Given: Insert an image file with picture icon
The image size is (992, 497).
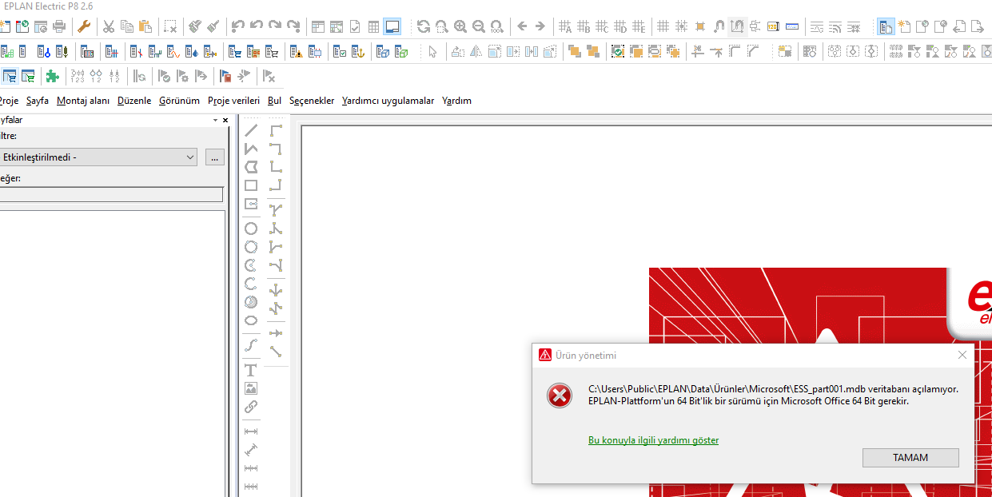Looking at the screenshot, I should click(x=251, y=388).
